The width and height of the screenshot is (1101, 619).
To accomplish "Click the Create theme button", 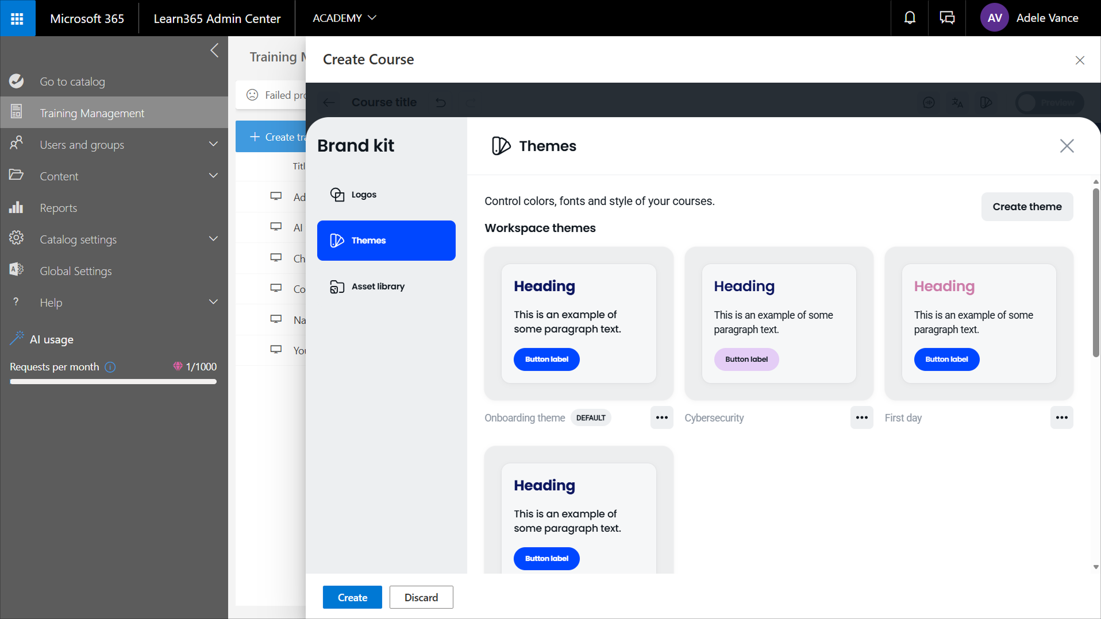I will [x=1026, y=207].
